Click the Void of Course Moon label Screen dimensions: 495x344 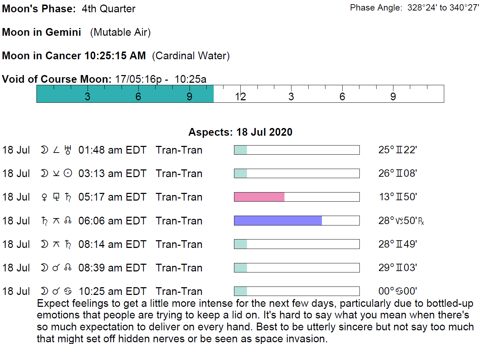(x=56, y=79)
